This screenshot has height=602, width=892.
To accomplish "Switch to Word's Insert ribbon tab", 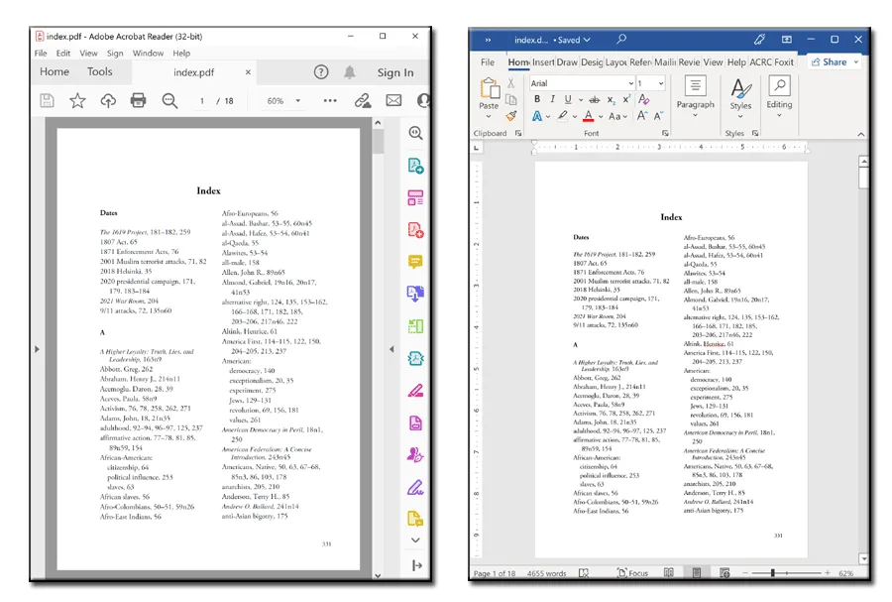I will [544, 61].
